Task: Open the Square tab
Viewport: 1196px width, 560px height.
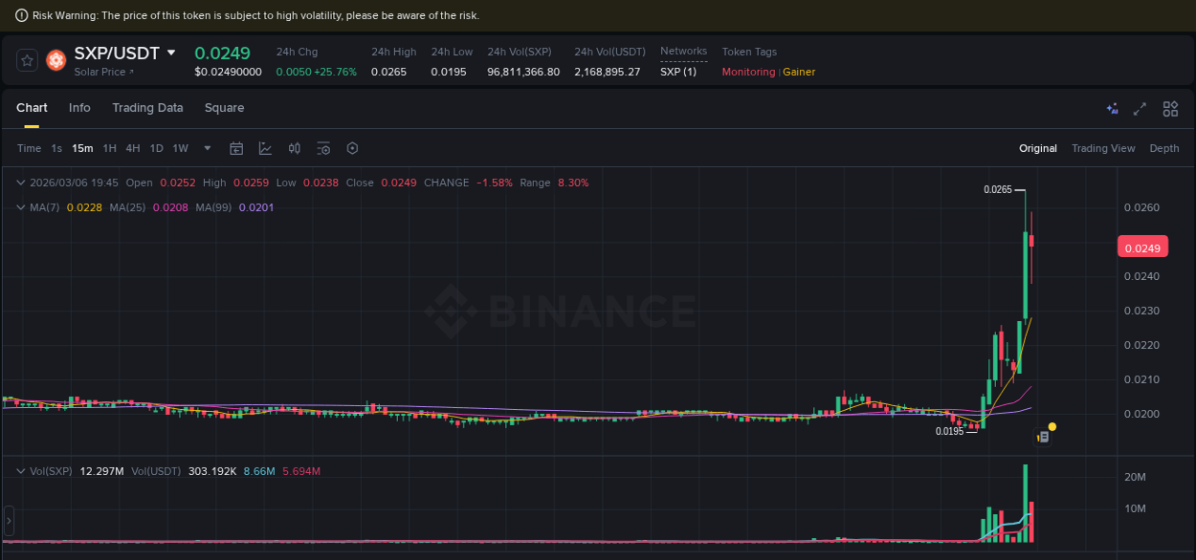Action: point(224,108)
